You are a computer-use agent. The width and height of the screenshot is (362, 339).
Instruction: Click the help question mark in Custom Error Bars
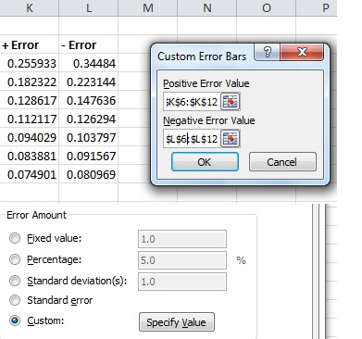pos(268,52)
